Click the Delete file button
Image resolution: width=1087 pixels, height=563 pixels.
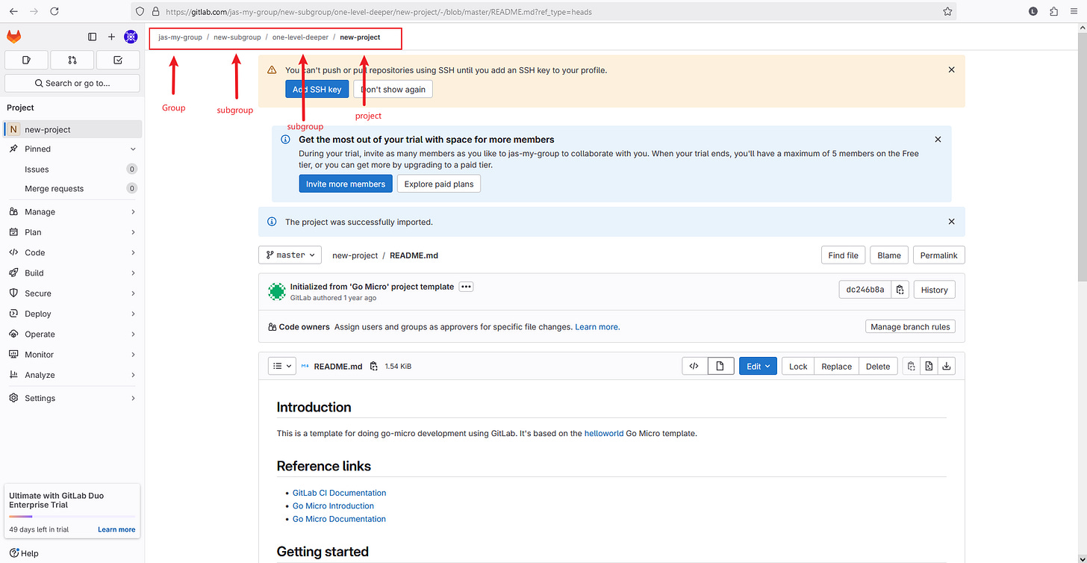[878, 366]
